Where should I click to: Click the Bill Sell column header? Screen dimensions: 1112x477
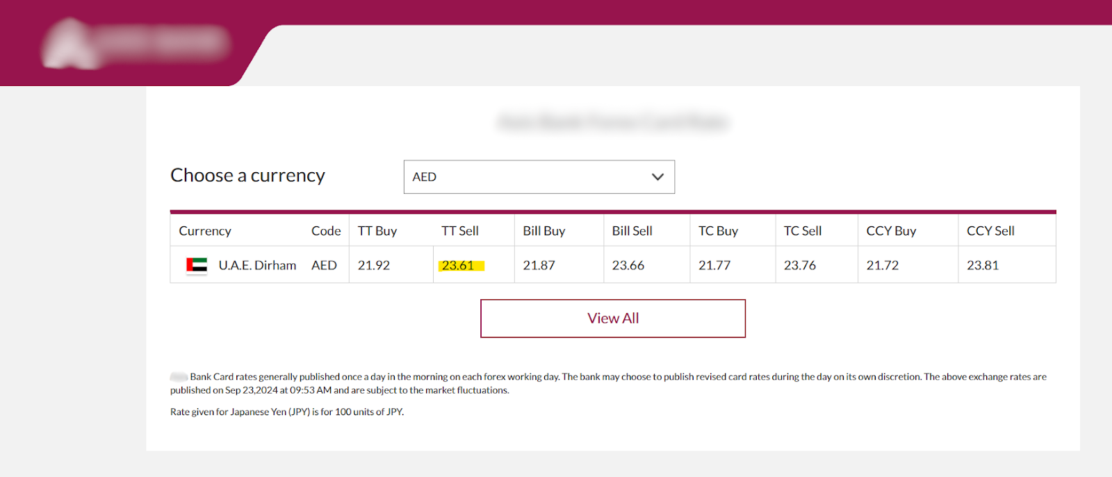(632, 231)
